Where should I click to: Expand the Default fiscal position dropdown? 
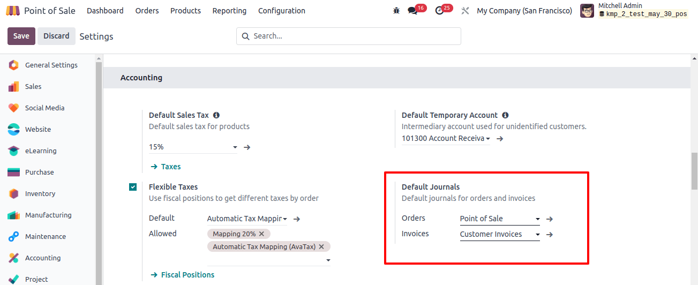coord(285,219)
